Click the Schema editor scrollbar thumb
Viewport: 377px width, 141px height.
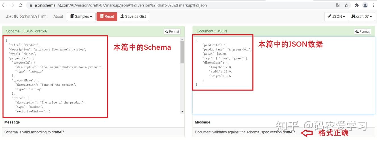182,52
